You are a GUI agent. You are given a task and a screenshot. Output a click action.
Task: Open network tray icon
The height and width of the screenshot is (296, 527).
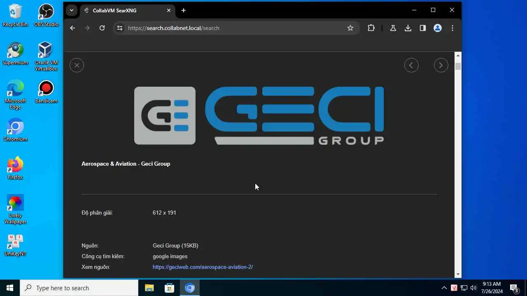(464, 288)
